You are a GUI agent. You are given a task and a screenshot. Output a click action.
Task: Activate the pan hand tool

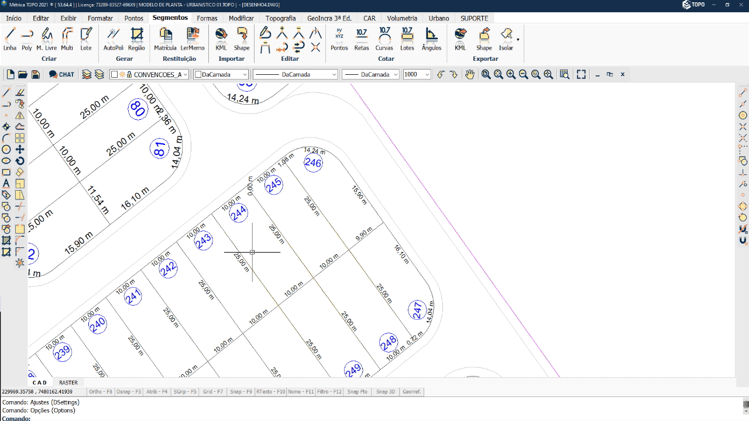pos(469,74)
